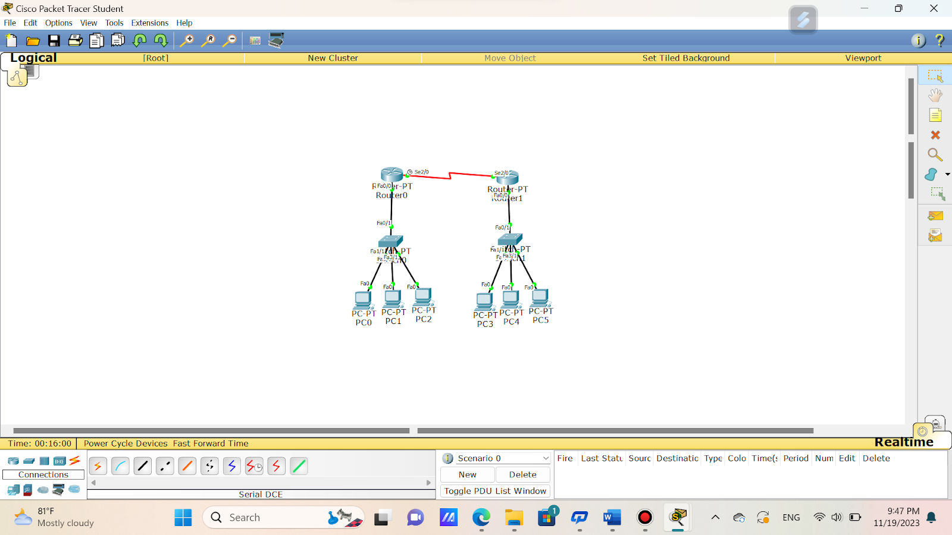Choose the Select tool in the right panel

click(935, 76)
